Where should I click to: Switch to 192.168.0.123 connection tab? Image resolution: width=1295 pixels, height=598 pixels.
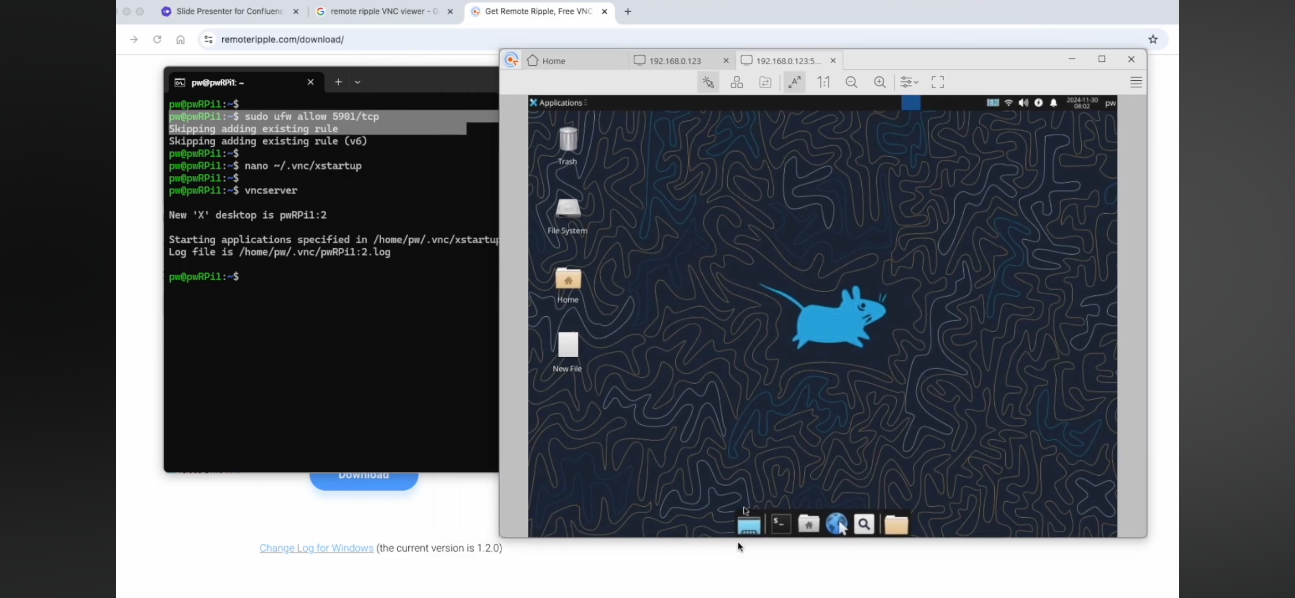[x=675, y=61]
